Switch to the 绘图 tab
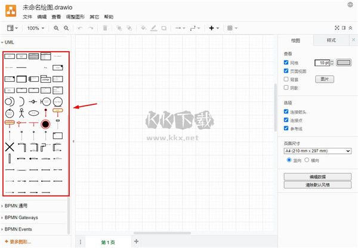358x248 pixels. coord(296,41)
